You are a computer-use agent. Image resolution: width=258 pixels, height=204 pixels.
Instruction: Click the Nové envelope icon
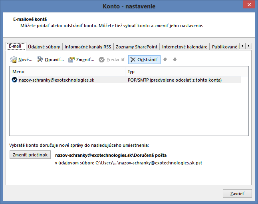(14, 60)
